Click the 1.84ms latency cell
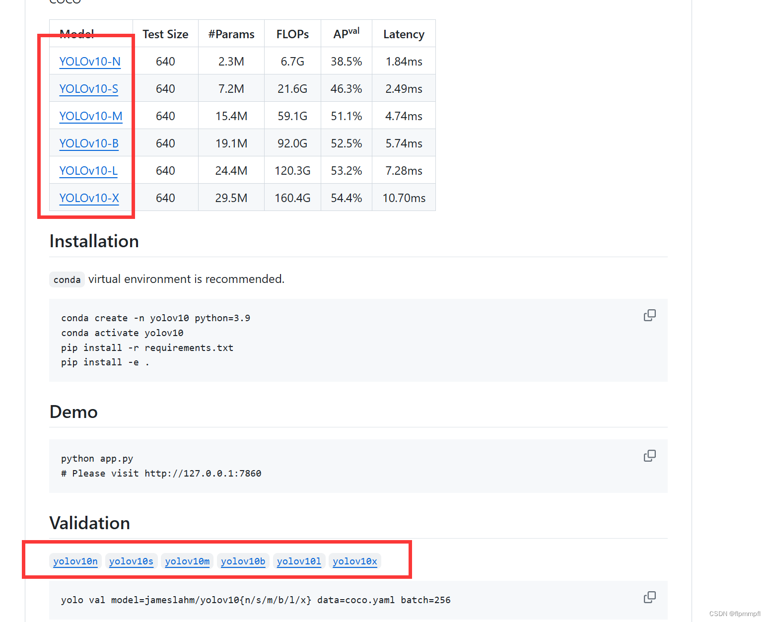Screen dimensions: 768x622 (404, 62)
